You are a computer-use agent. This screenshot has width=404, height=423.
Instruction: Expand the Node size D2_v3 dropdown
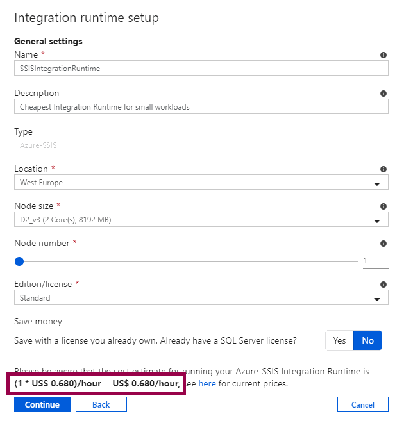201,220
